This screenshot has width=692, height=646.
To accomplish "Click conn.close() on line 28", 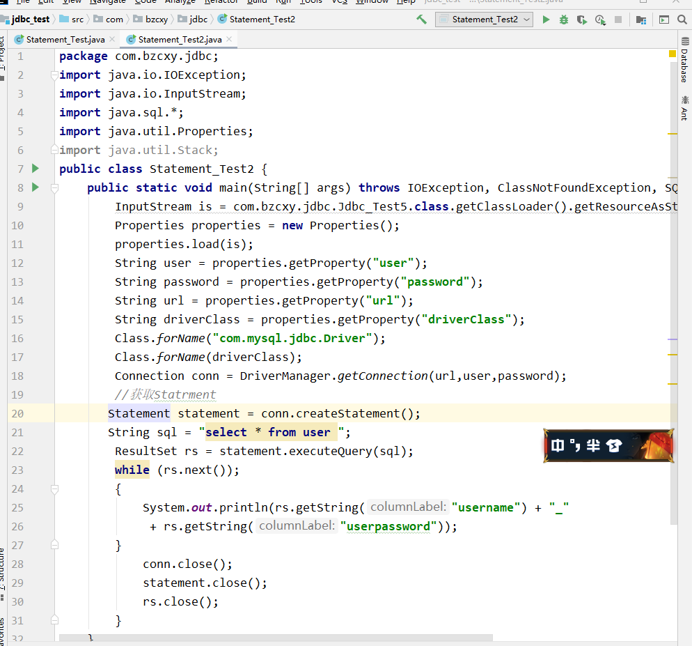I will tap(187, 564).
